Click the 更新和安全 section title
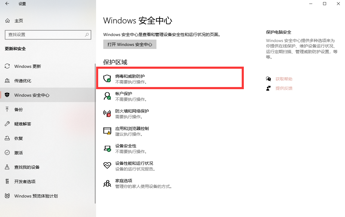The image size is (345, 217). [15, 49]
